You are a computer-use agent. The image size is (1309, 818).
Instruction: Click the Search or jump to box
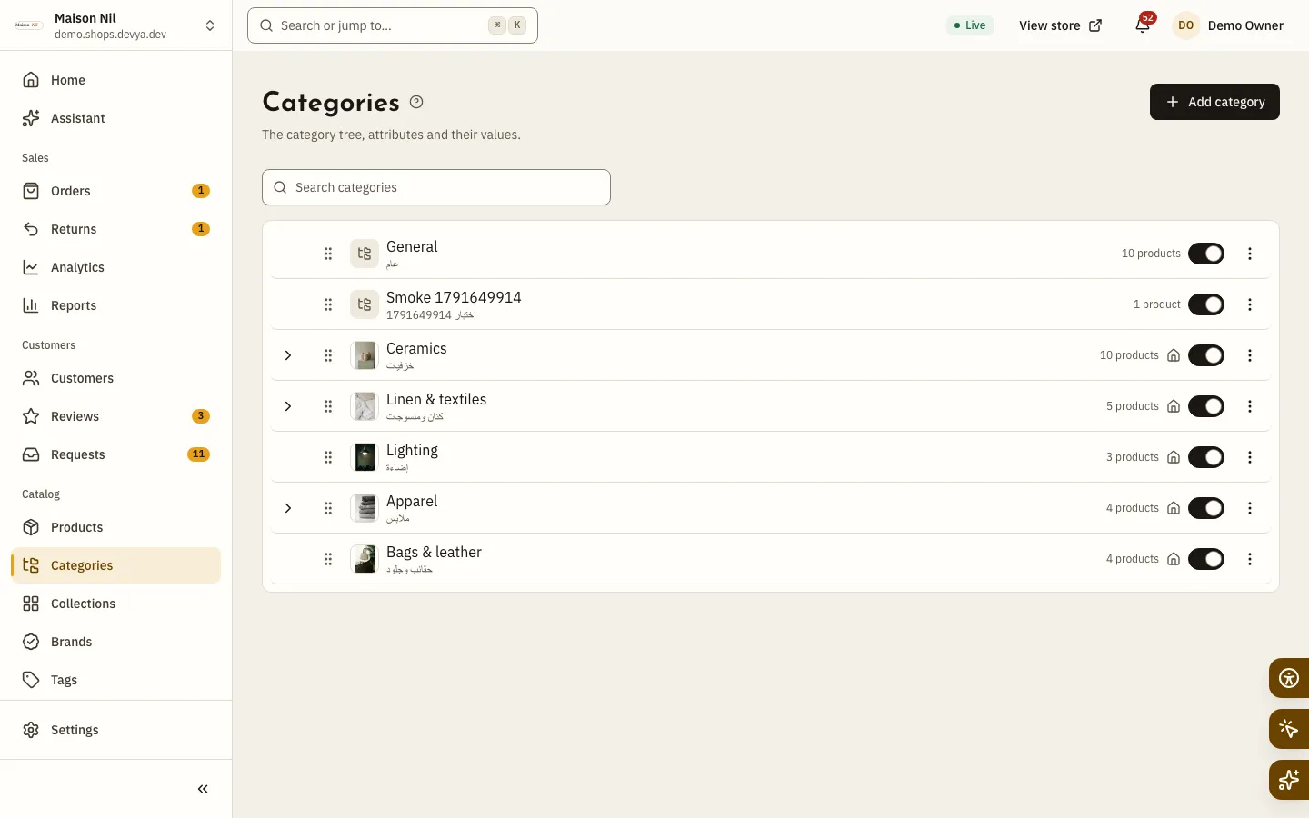pyautogui.click(x=393, y=25)
